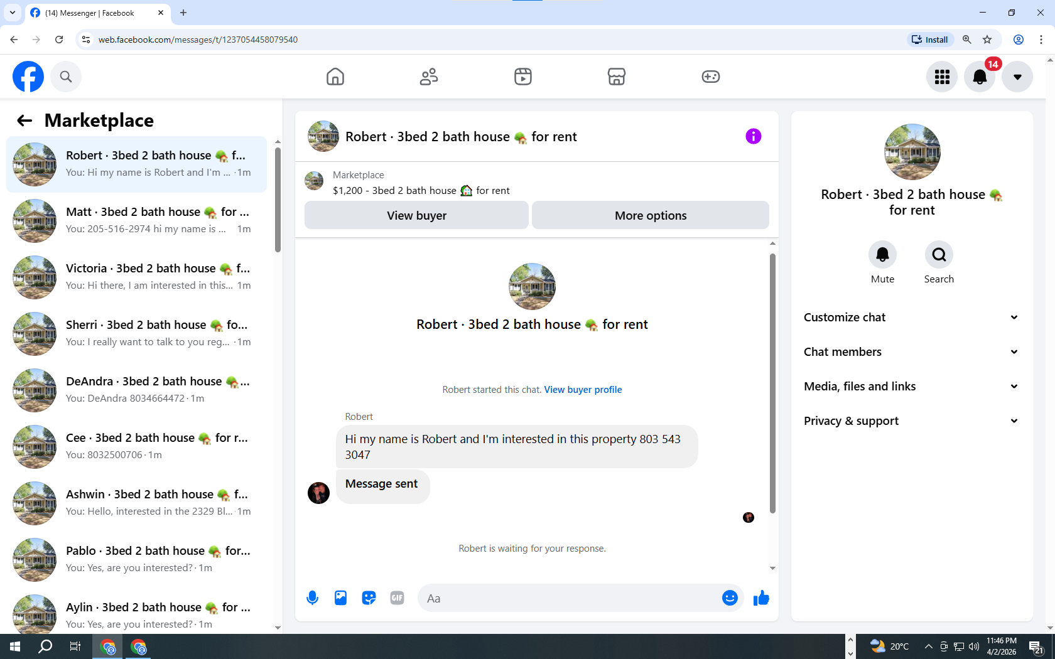
Task: Open the Marketplace storefront icon
Action: point(617,77)
